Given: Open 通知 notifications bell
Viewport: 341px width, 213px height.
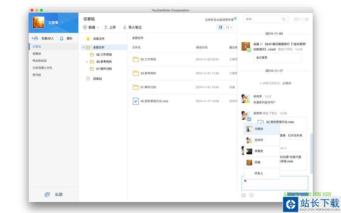Looking at the screenshot, I should click(x=62, y=38).
